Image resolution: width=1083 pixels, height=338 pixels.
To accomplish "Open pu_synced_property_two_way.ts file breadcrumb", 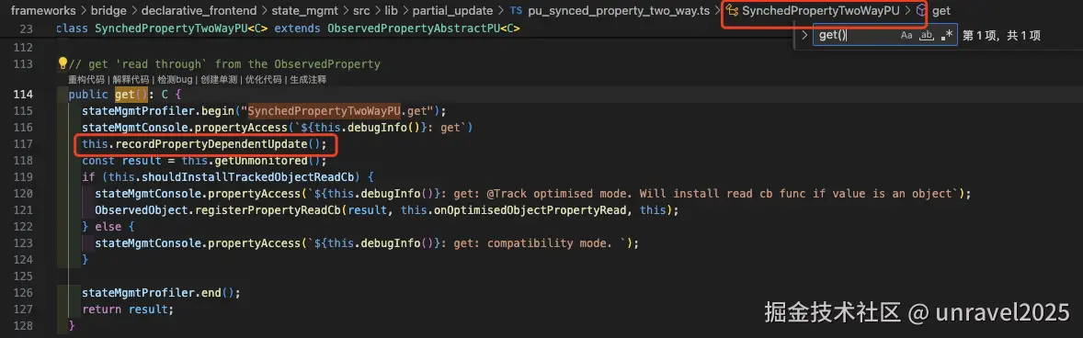I will click(x=620, y=11).
